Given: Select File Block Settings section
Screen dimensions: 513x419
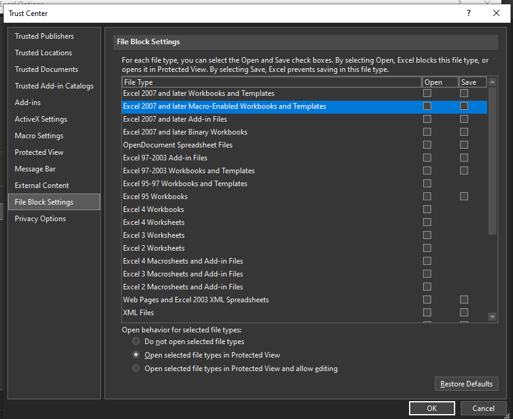Looking at the screenshot, I should point(54,202).
